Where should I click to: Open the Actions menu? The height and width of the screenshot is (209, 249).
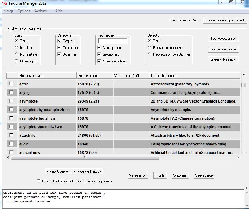(x=41, y=11)
